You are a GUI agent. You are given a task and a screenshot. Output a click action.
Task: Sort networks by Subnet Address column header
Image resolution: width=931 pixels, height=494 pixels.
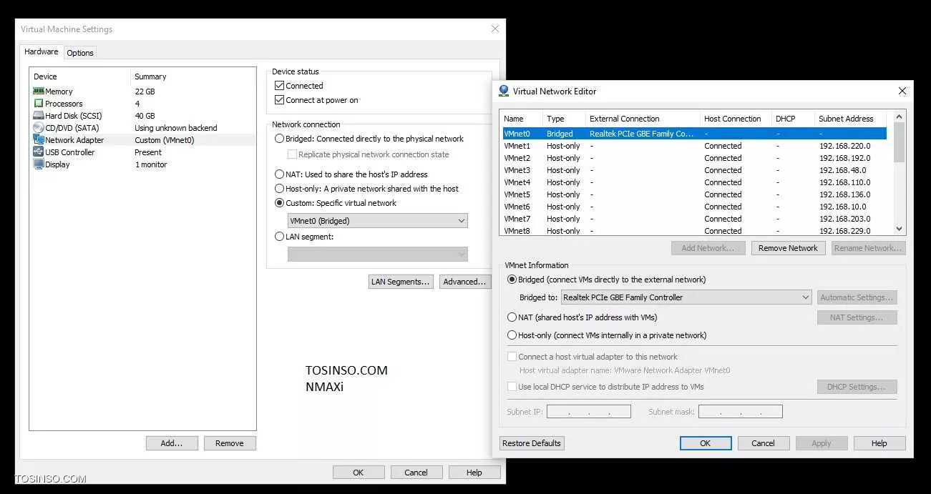click(850, 119)
